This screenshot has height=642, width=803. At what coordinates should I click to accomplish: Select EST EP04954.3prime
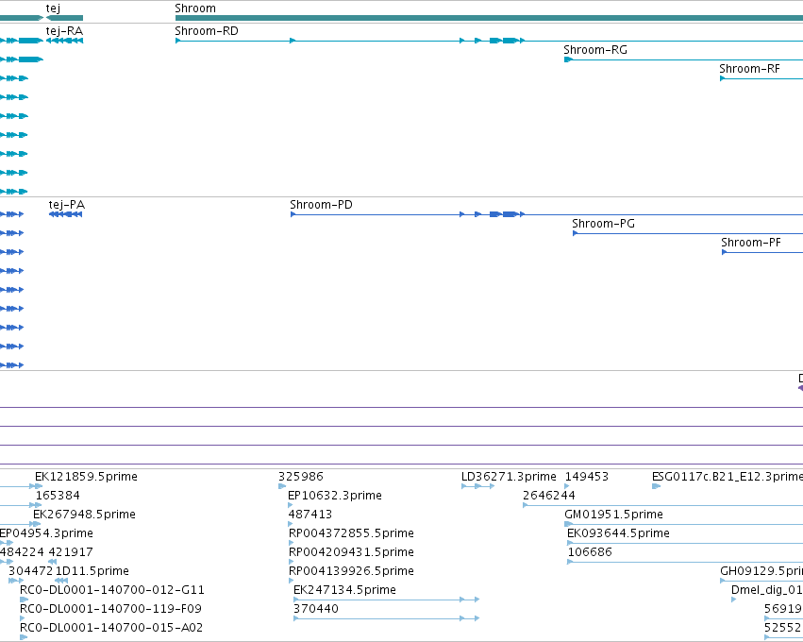[46, 533]
